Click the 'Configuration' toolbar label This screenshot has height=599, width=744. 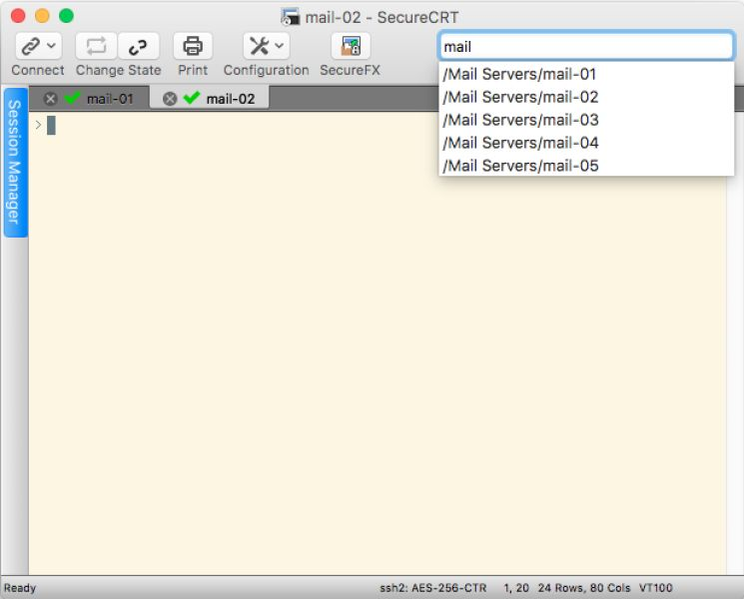click(x=267, y=70)
